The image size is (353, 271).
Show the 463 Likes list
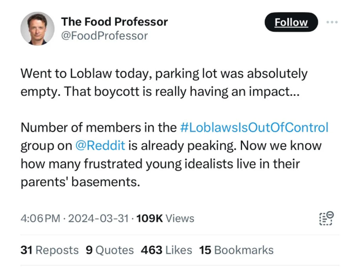tap(166, 250)
